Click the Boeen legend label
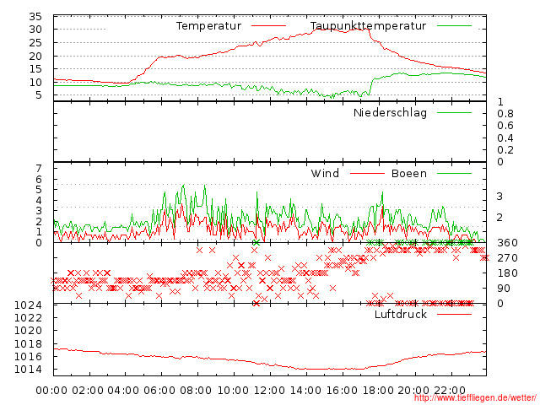This screenshot has width=540, height=405. [x=408, y=173]
